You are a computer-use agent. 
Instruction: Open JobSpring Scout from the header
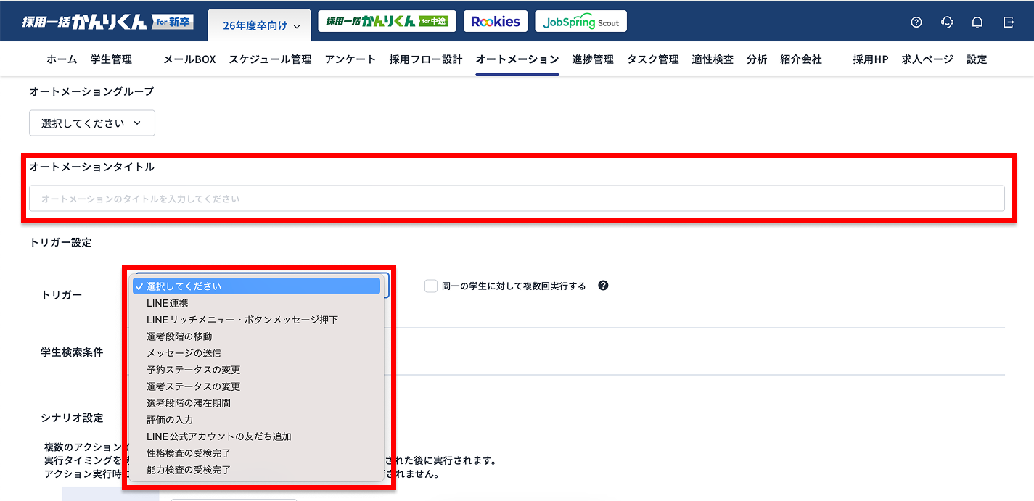point(580,21)
